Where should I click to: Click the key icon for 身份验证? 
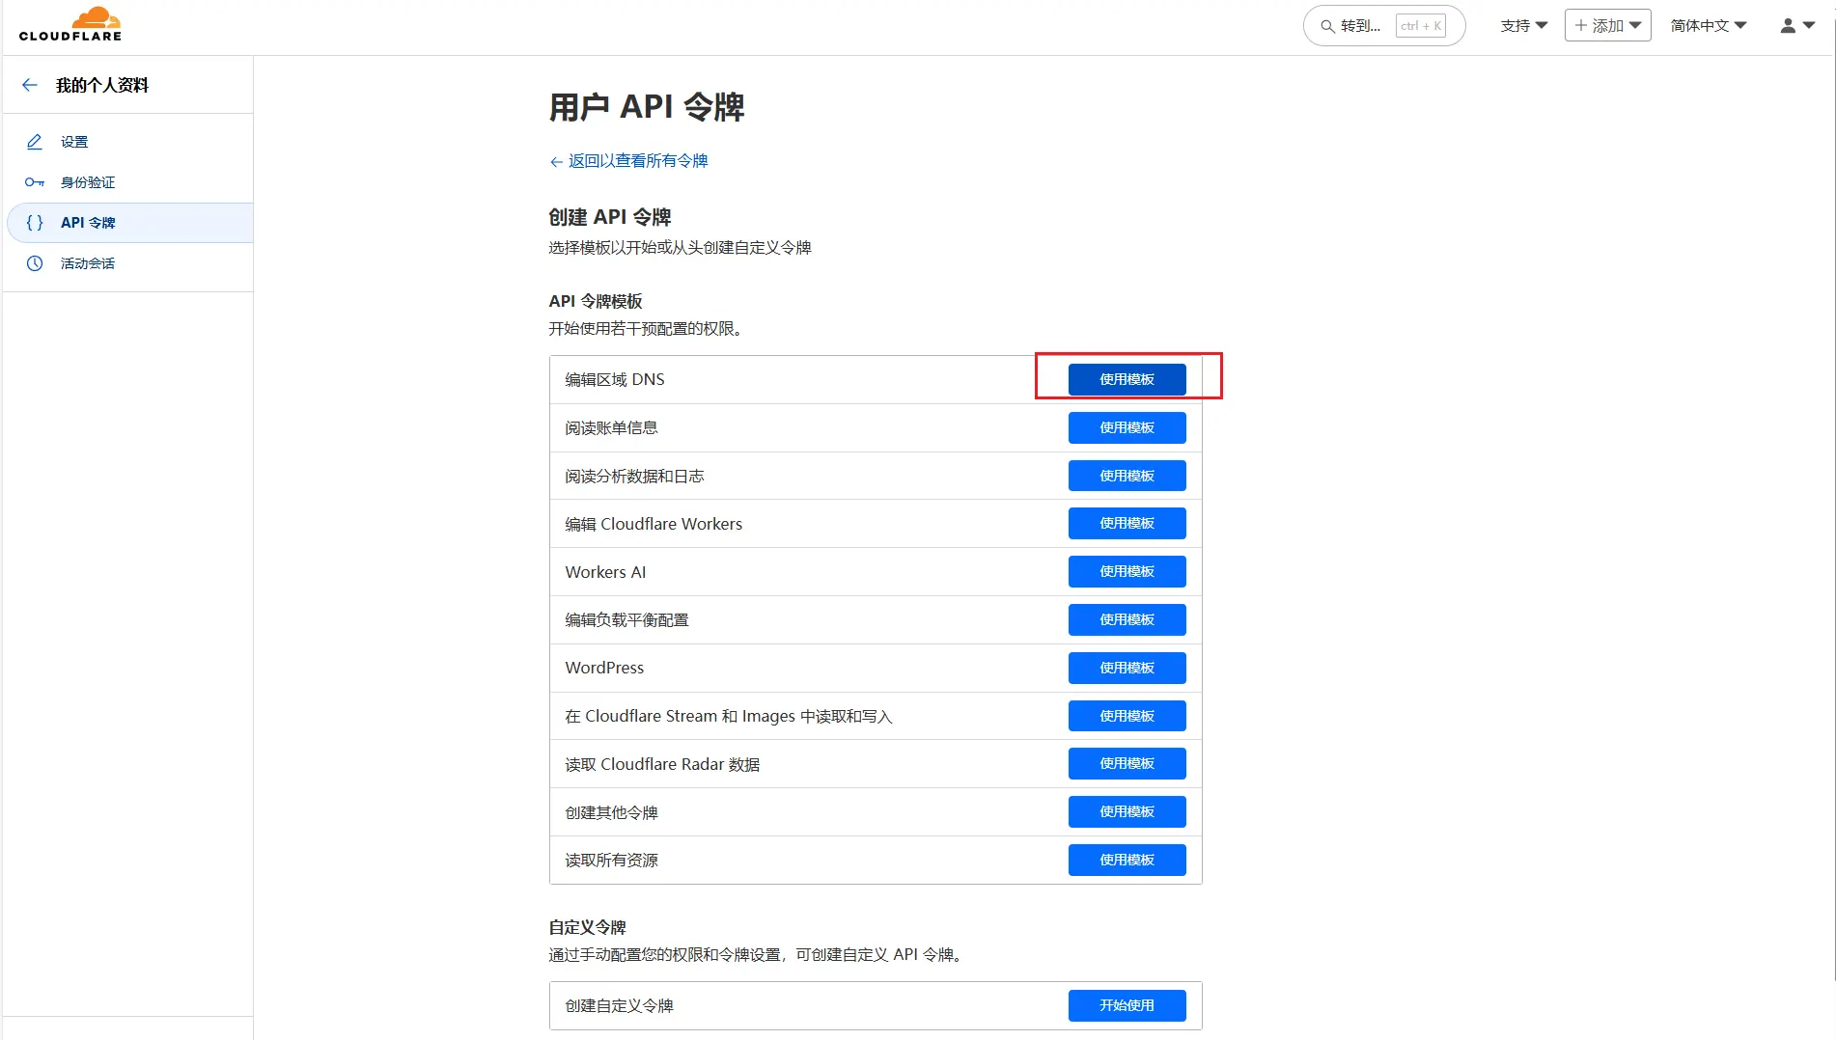pos(35,182)
